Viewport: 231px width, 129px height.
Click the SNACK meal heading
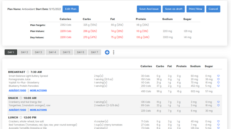(13, 98)
